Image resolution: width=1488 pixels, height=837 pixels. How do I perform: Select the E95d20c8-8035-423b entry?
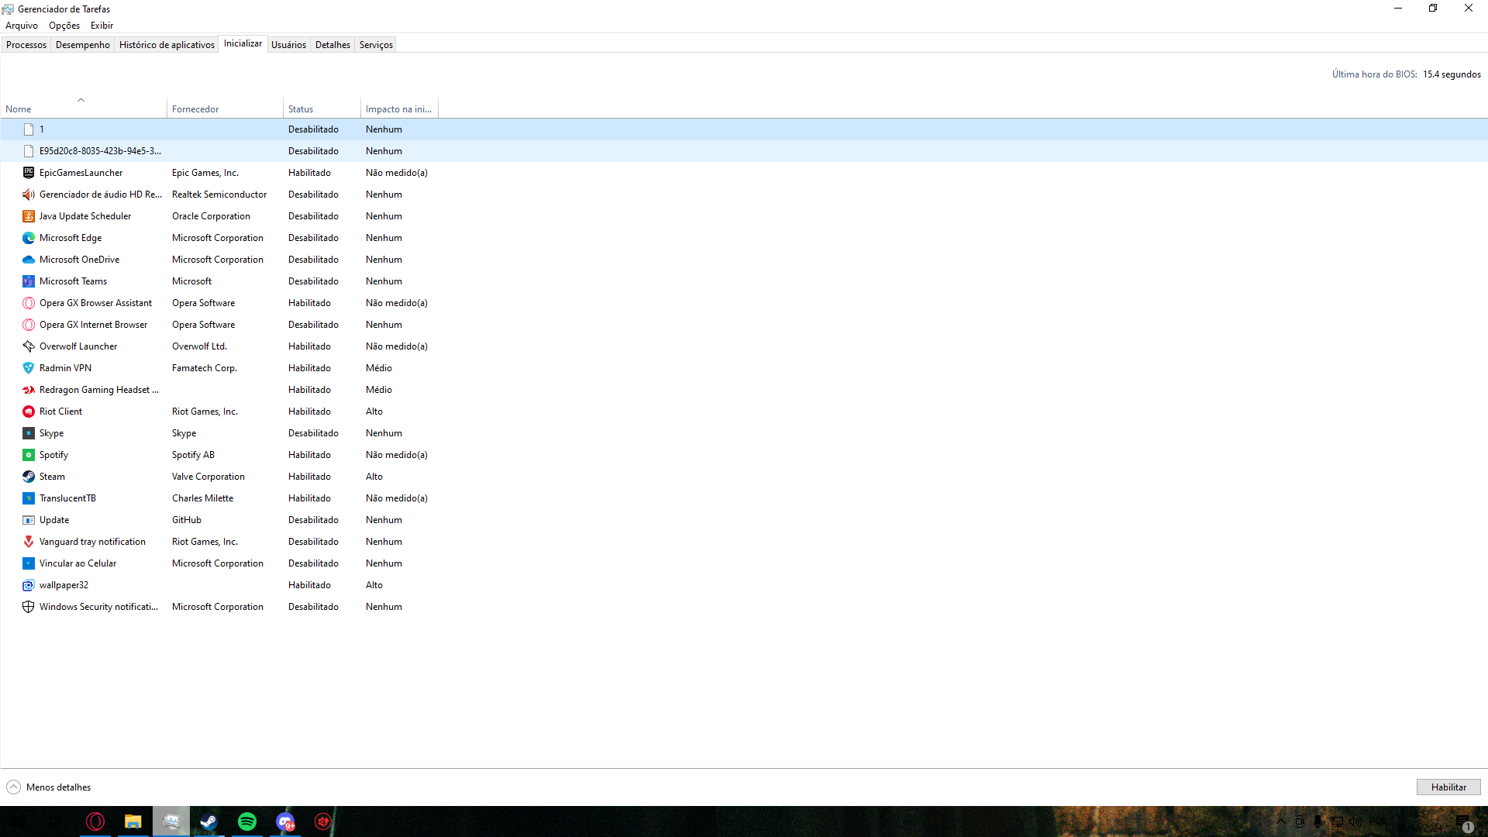[x=744, y=151]
